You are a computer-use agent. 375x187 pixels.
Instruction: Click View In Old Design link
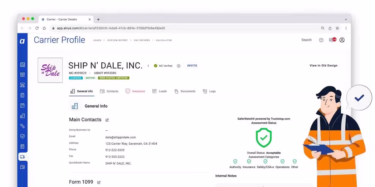(x=323, y=66)
